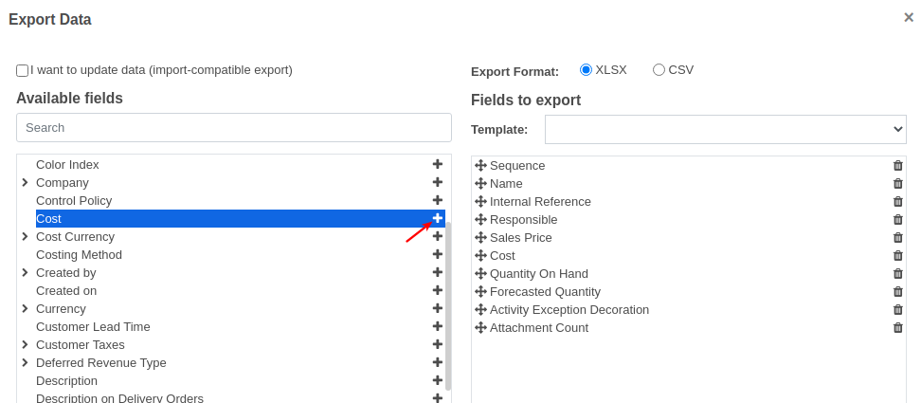
Task: Remove Sequence from fields to export
Action: (898, 166)
